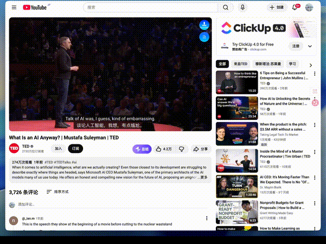Viewport: 326px width, 244px height.
Task: Open video How AI Is Unlocking the Secrets
Action: tap(285, 101)
